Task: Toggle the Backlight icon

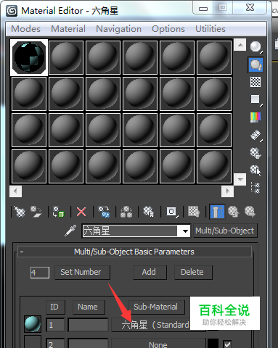Action: [255, 65]
